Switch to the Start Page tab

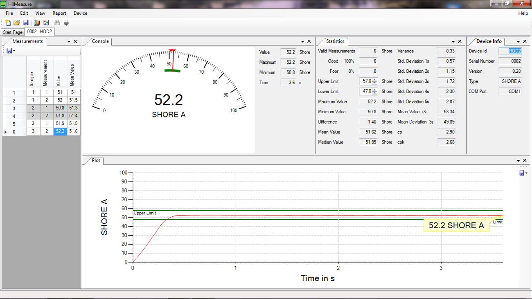pos(13,32)
